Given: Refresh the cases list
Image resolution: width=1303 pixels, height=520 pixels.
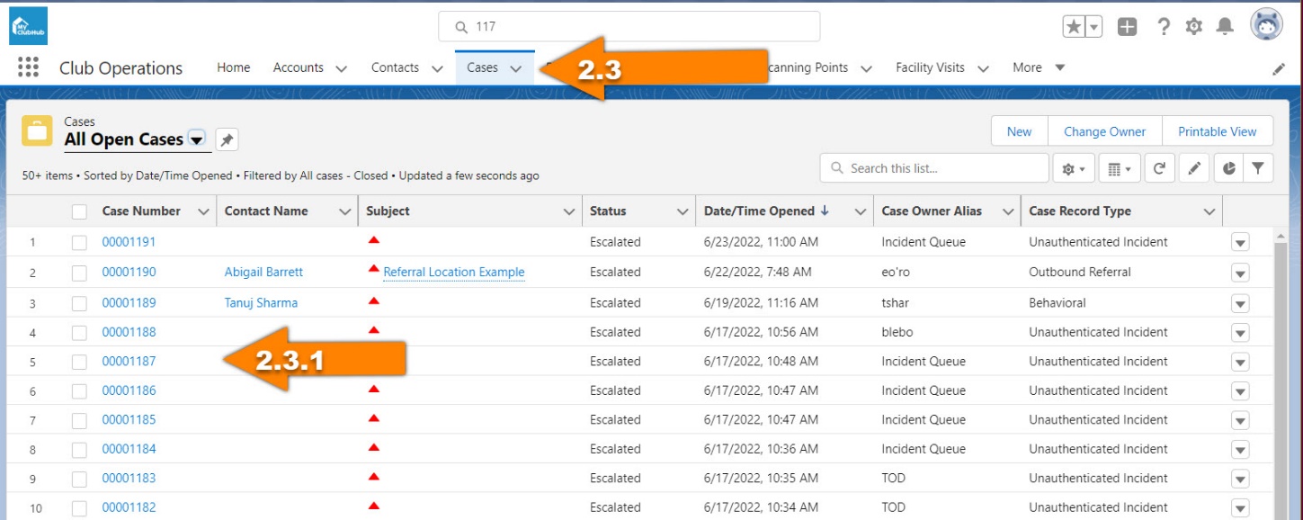Looking at the screenshot, I should pyautogui.click(x=1160, y=168).
